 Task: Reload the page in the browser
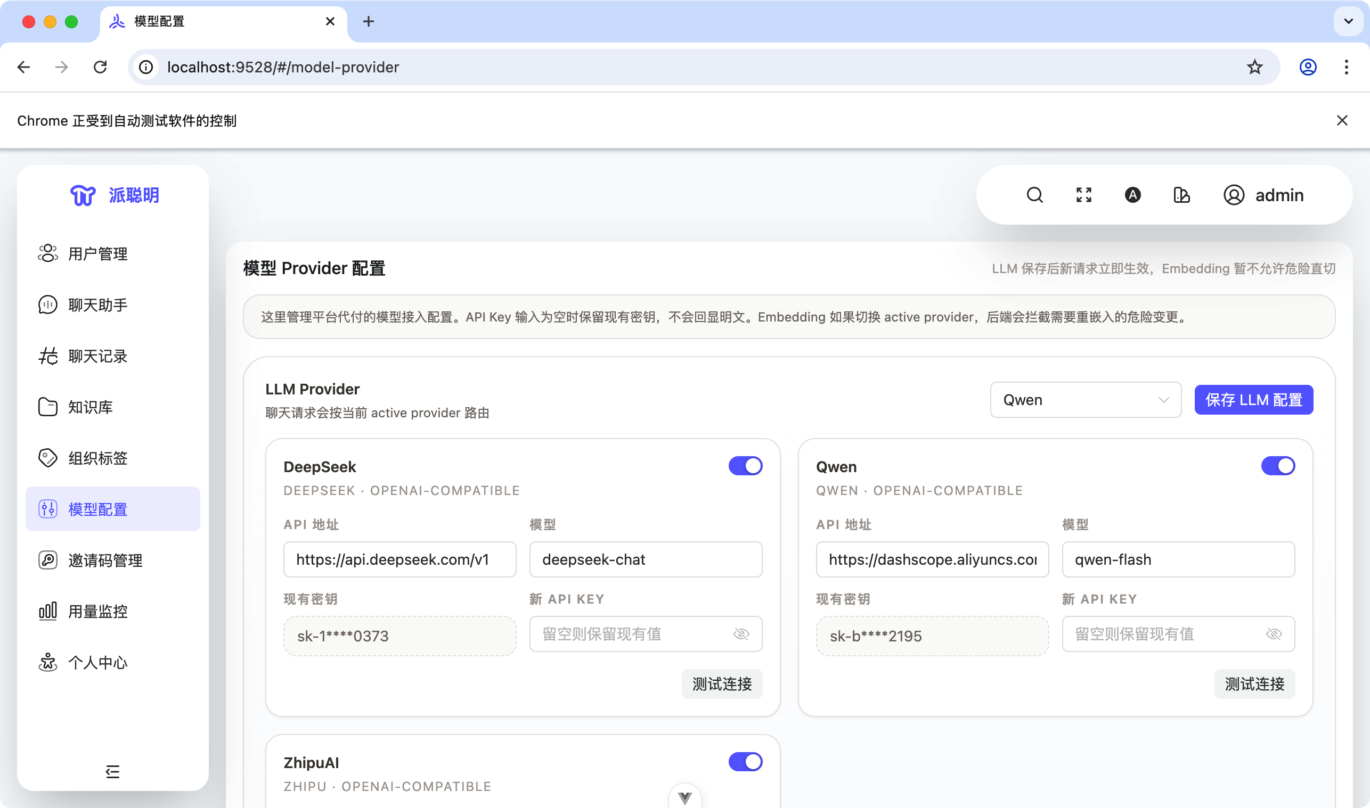pyautogui.click(x=100, y=67)
